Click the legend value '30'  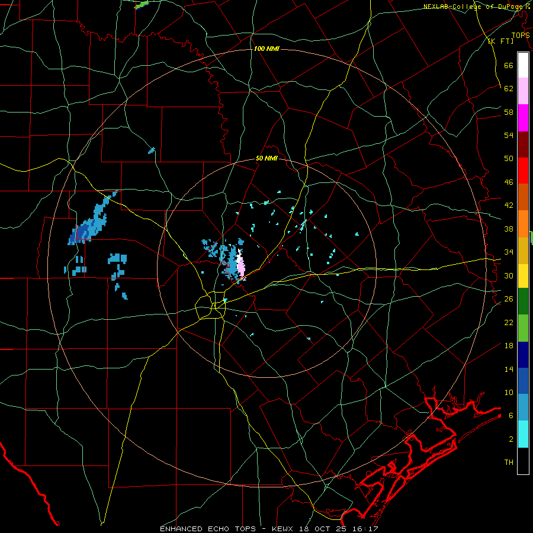509,275
